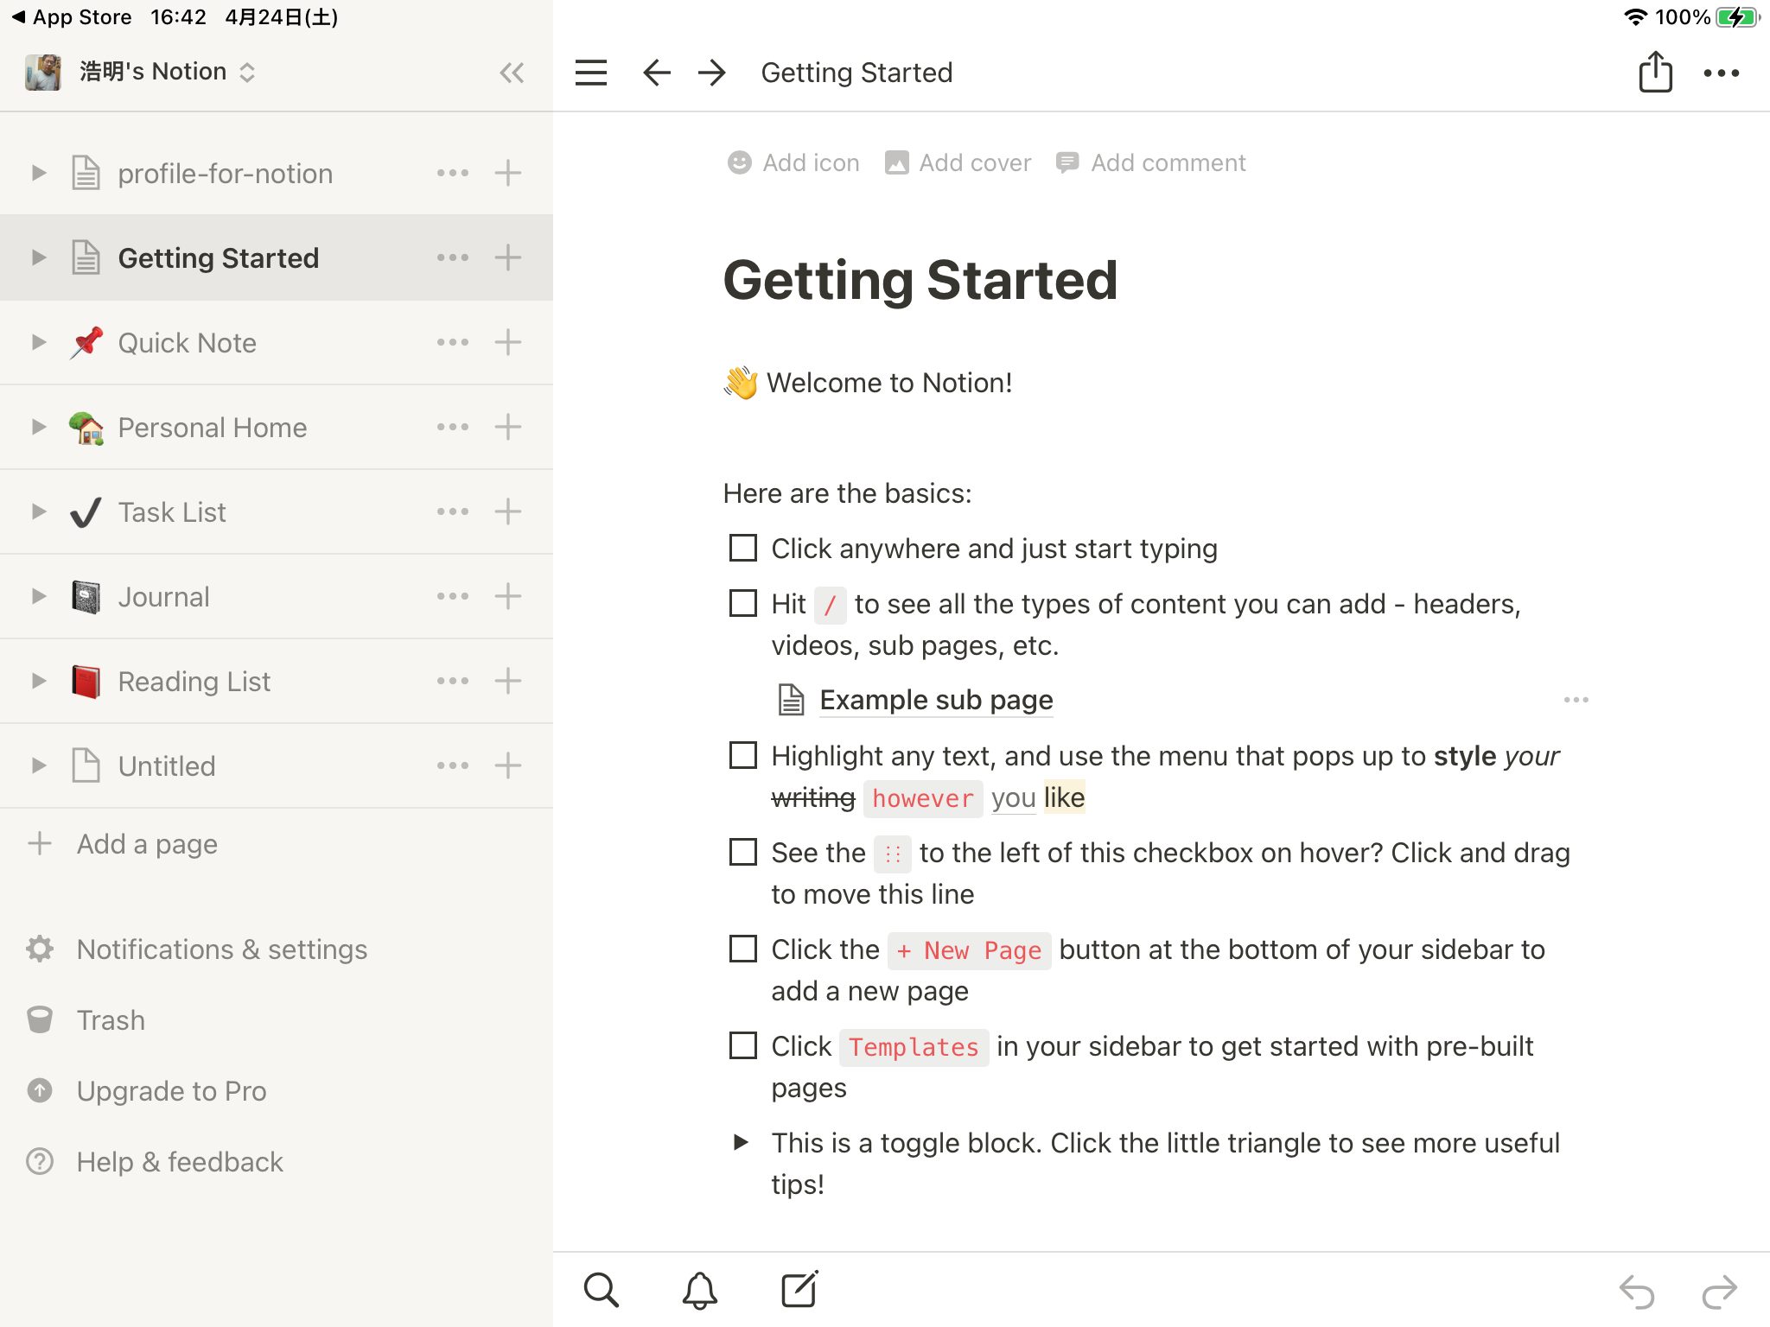Open more options for profile-for-notion
The image size is (1770, 1327).
[x=453, y=173]
